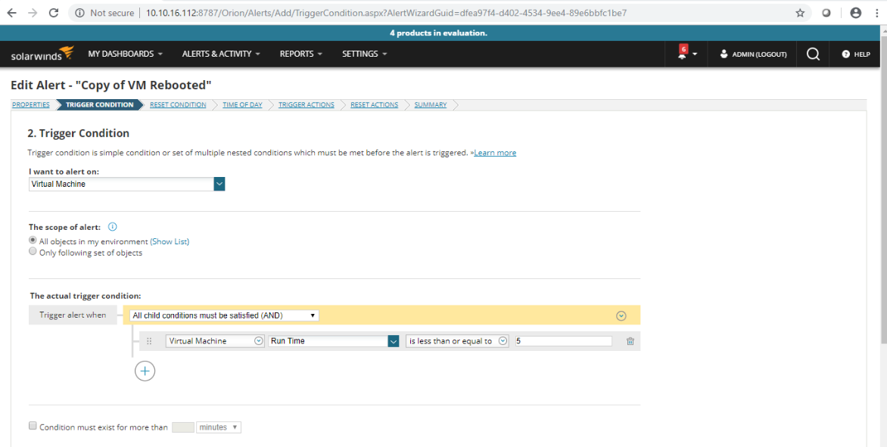Enable Condition must exist for more than
Viewport: 887px width, 447px height.
[x=33, y=426]
